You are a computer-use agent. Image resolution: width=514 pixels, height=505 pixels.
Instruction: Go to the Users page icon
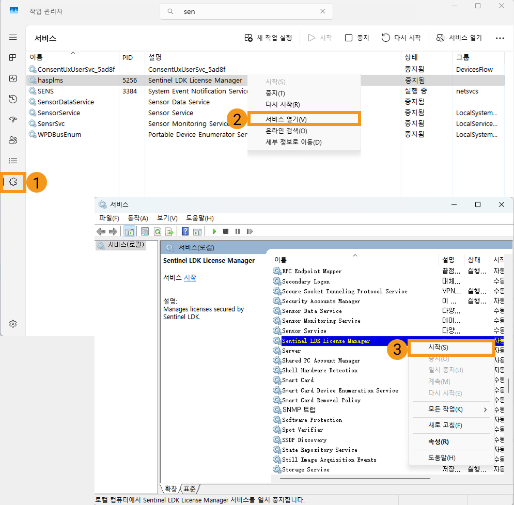coord(13,140)
